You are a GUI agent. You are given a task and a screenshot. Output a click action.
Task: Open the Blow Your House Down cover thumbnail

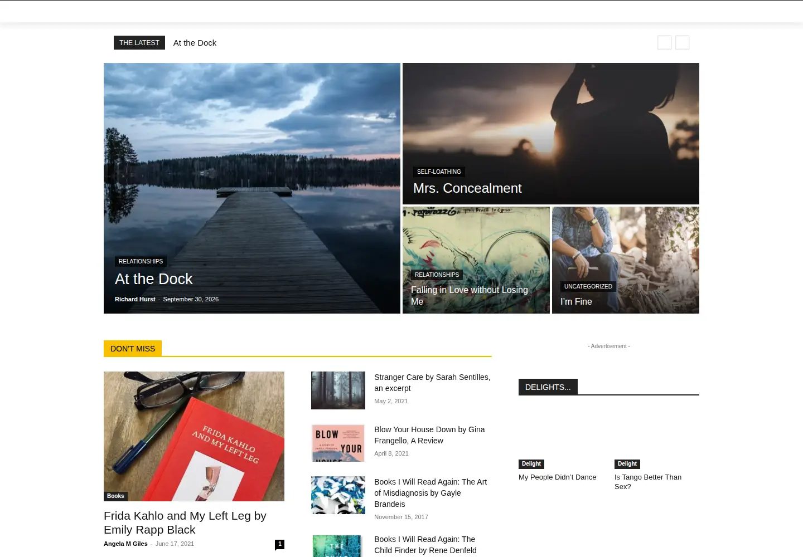(x=338, y=443)
